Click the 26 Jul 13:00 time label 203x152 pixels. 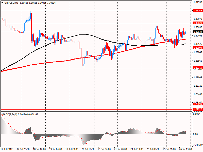pyautogui.click(x=185, y=149)
